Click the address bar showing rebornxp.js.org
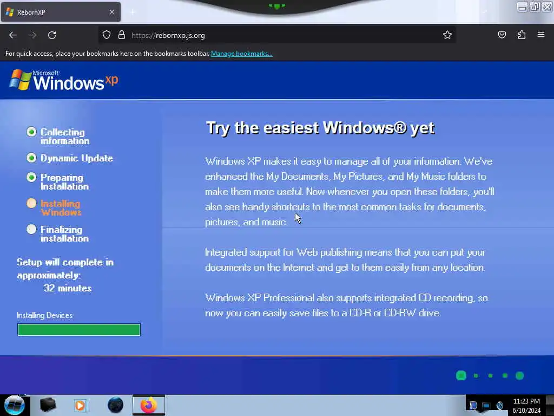Image resolution: width=554 pixels, height=416 pixels. [x=278, y=35]
